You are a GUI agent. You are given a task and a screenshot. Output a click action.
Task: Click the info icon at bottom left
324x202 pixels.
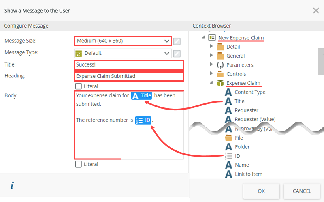12,185
